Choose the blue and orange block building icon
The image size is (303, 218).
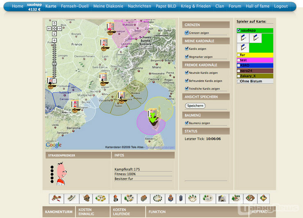171,199
